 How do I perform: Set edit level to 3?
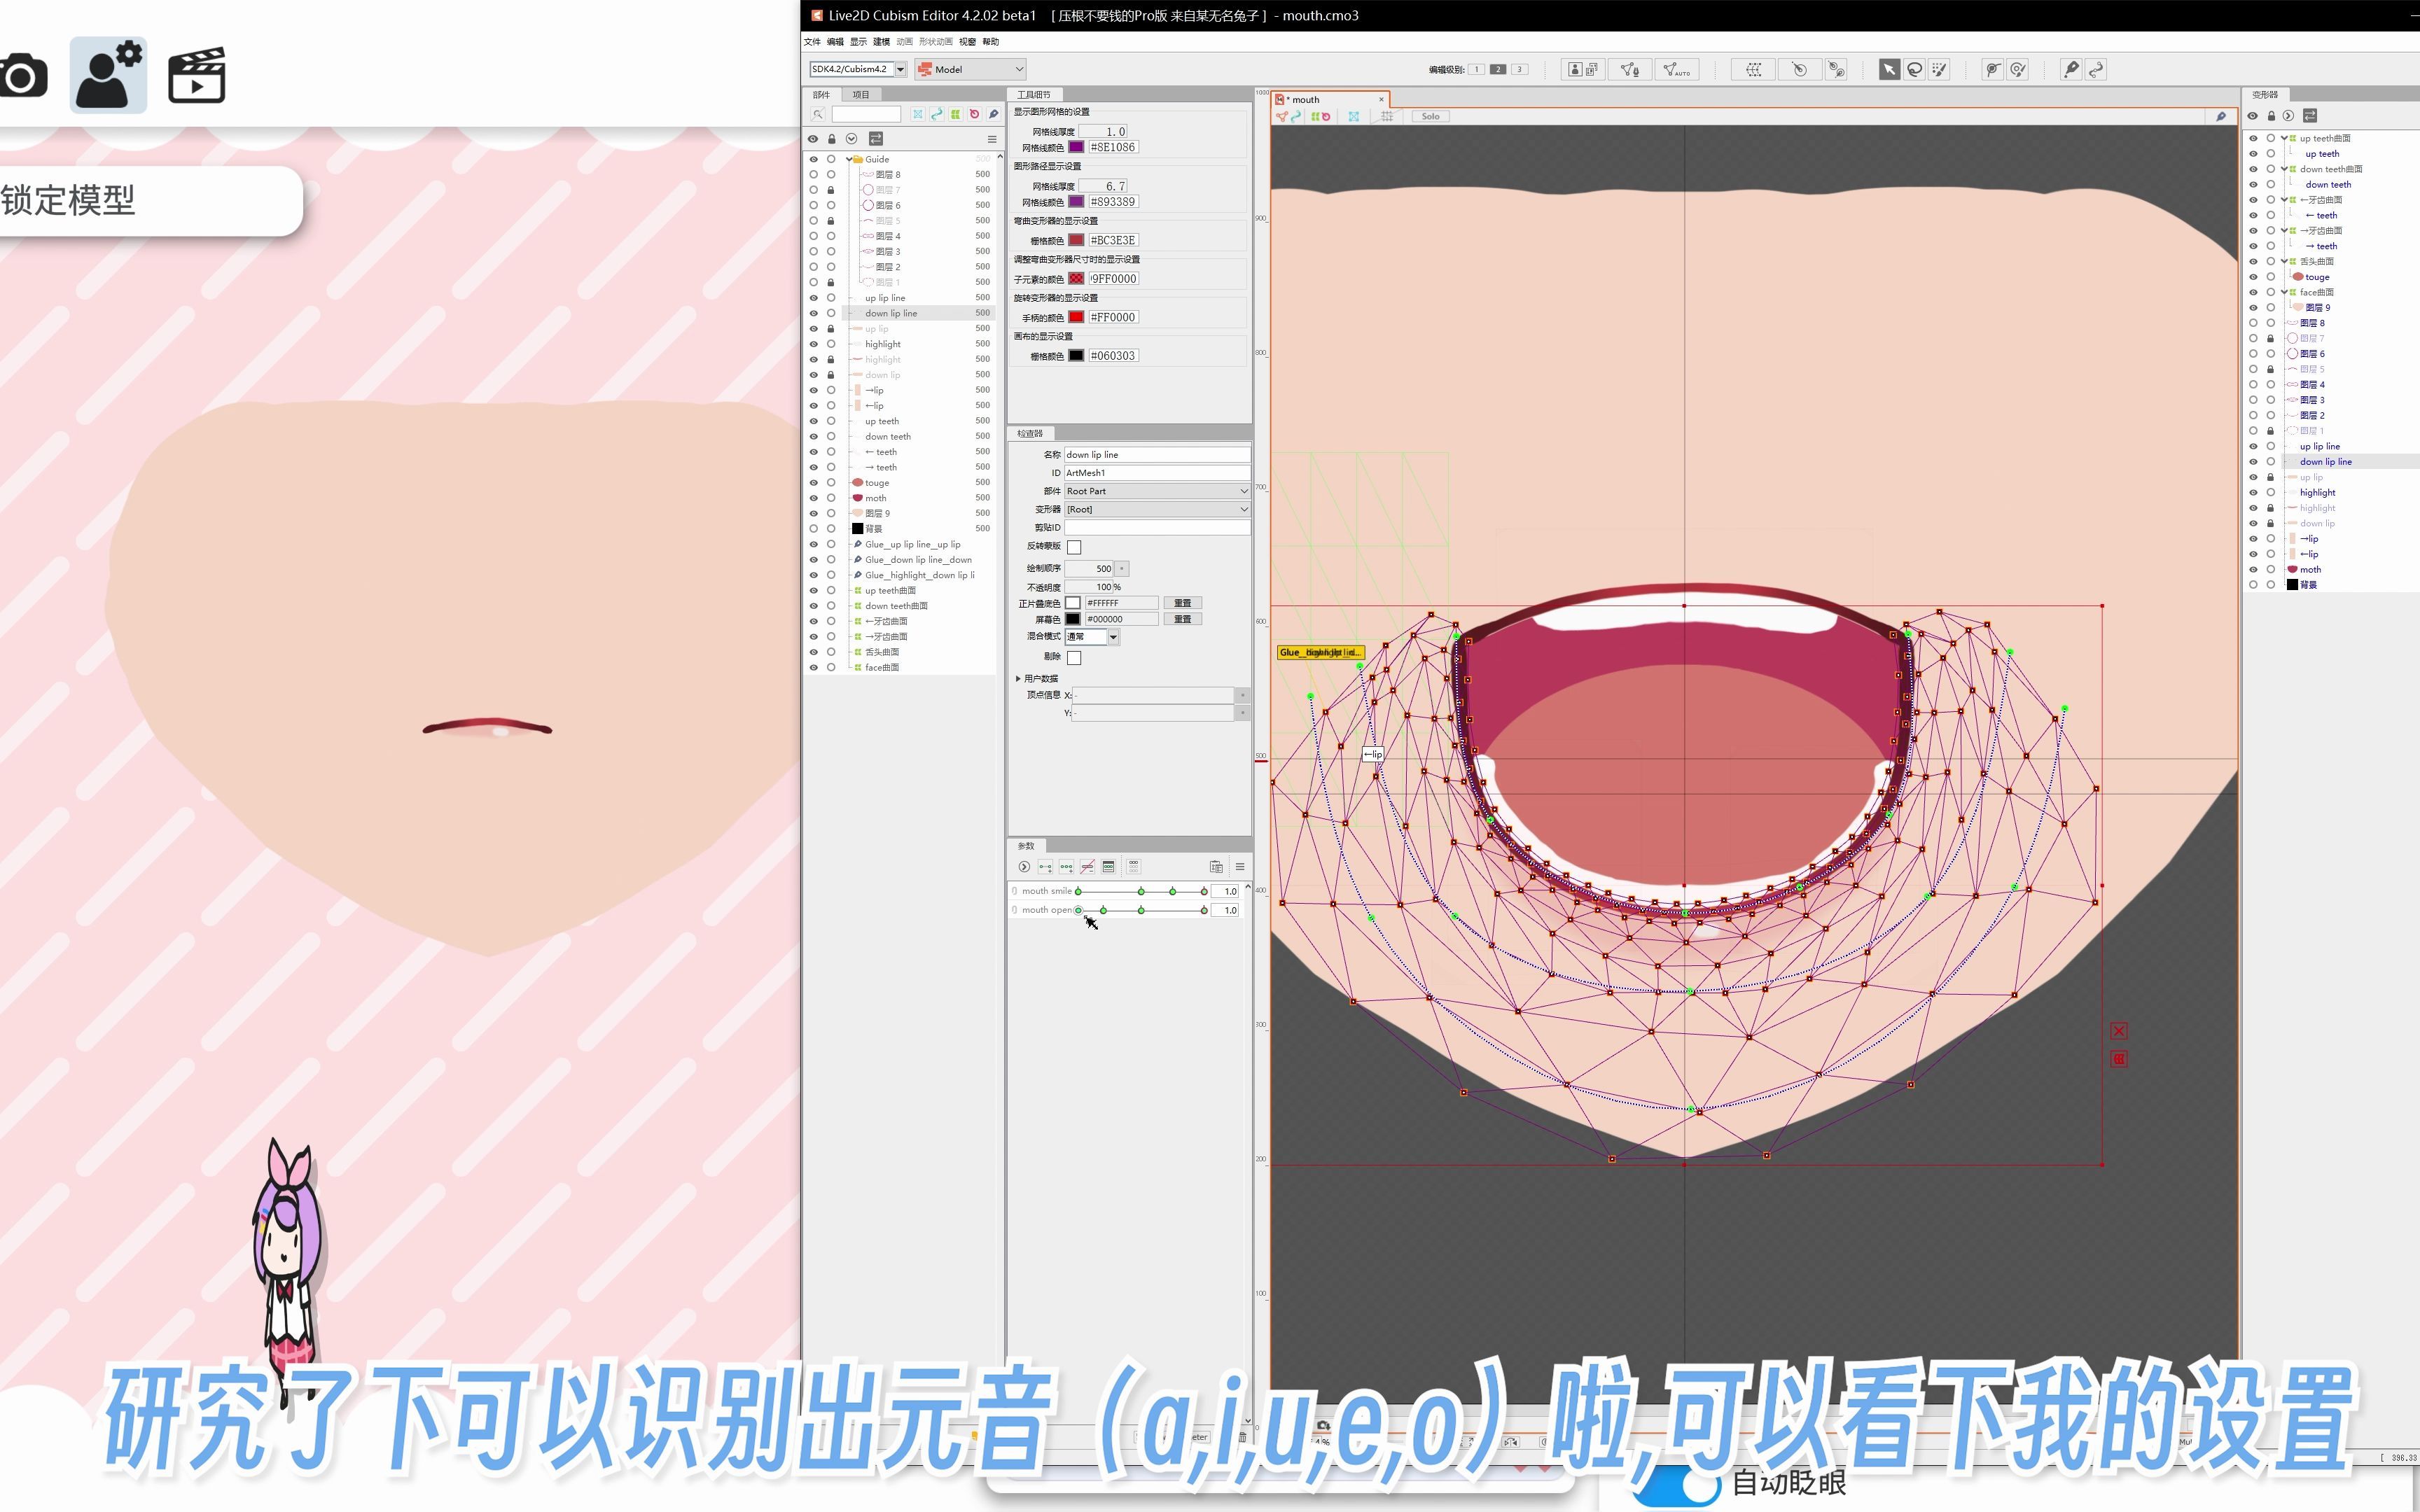pyautogui.click(x=1519, y=69)
